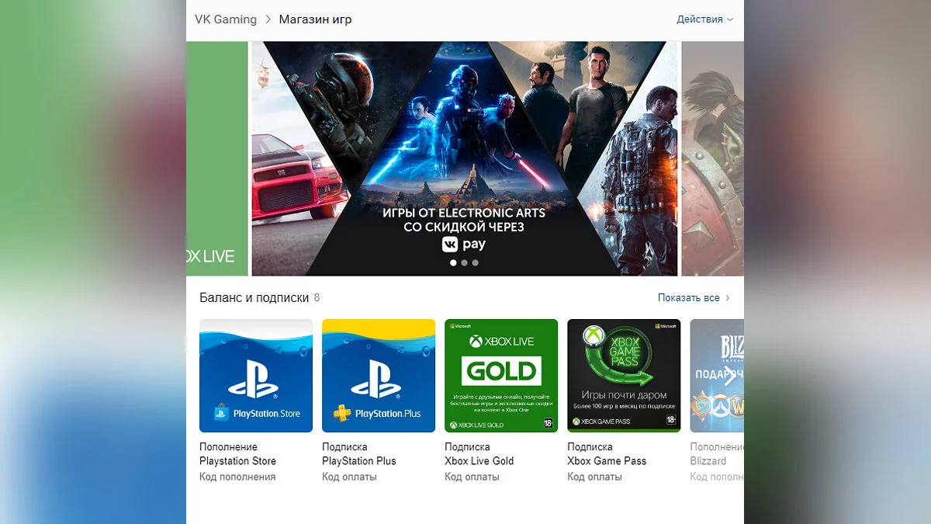Click the VK Pay logo on the banner
Screen dimensions: 931x524
(464, 245)
